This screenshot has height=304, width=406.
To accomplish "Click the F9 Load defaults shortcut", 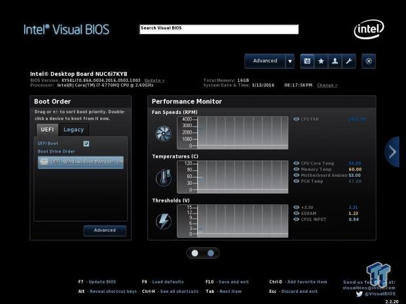I will click(x=162, y=282).
